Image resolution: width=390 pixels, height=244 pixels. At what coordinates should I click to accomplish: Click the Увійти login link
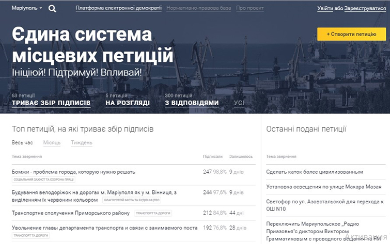[x=327, y=8]
